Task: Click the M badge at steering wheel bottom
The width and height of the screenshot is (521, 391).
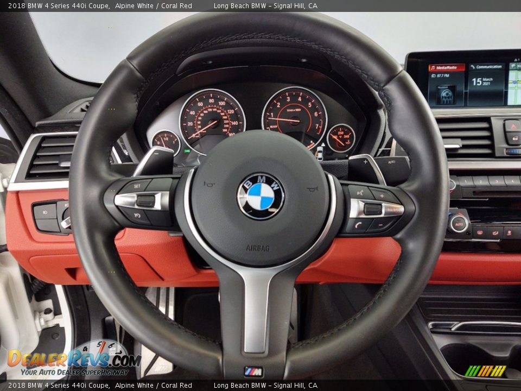Action: pyautogui.click(x=253, y=371)
